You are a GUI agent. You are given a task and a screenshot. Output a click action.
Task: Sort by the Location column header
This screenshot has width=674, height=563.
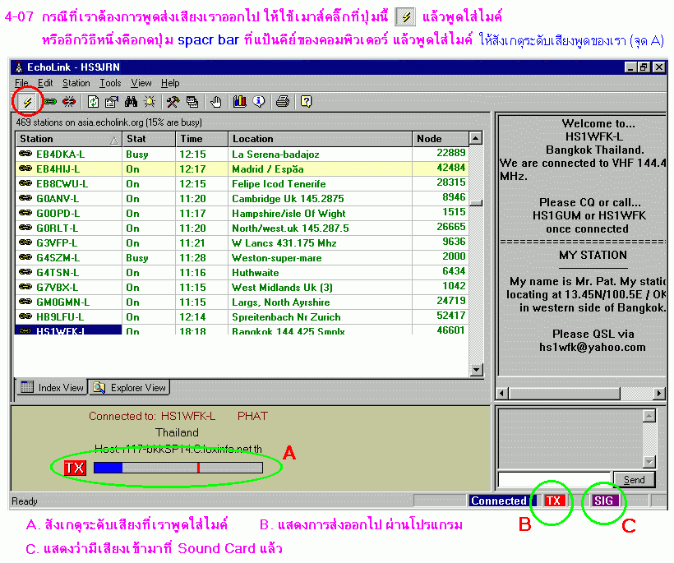coord(320,139)
